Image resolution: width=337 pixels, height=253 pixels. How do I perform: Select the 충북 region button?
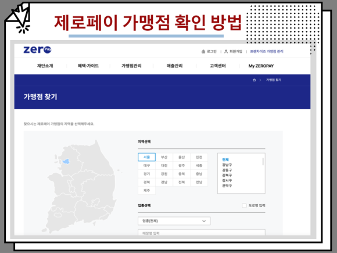click(182, 174)
